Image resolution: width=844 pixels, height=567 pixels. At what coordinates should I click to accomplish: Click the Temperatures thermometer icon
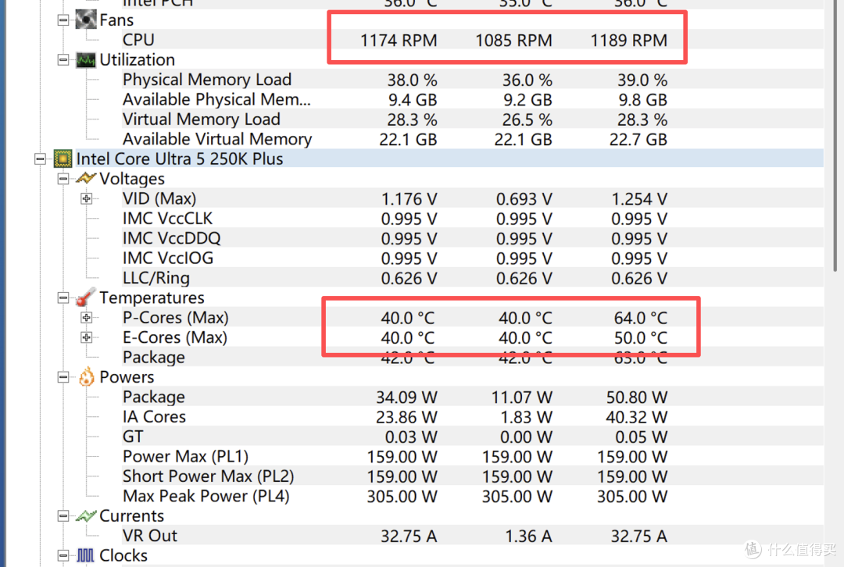[x=86, y=298]
